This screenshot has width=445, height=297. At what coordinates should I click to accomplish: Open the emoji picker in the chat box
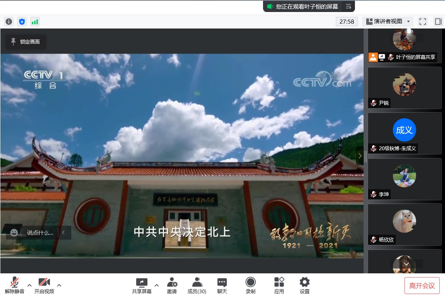pos(14,233)
